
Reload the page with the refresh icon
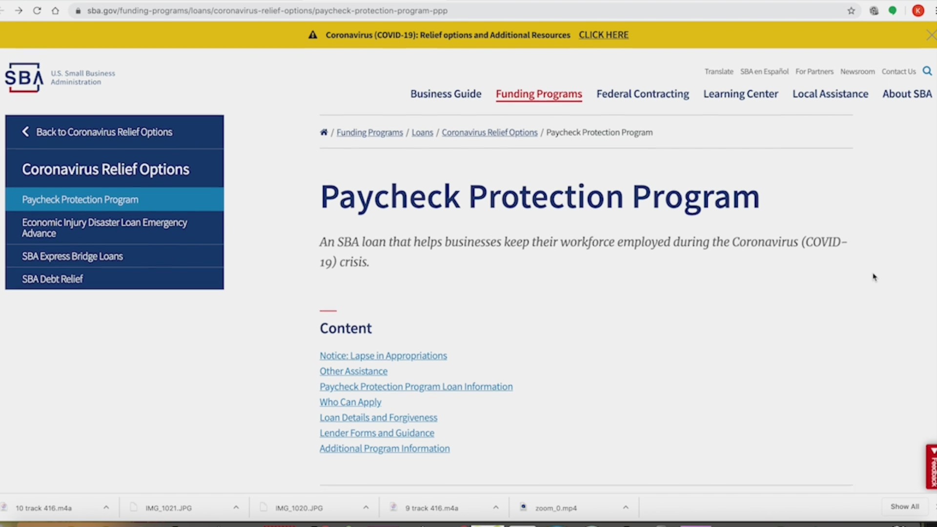pos(37,10)
